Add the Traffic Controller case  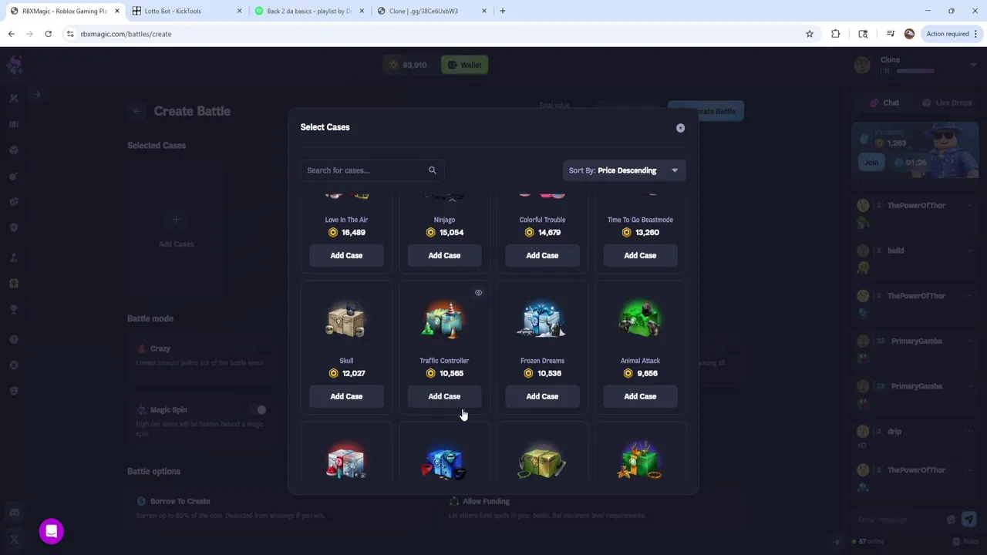click(444, 396)
